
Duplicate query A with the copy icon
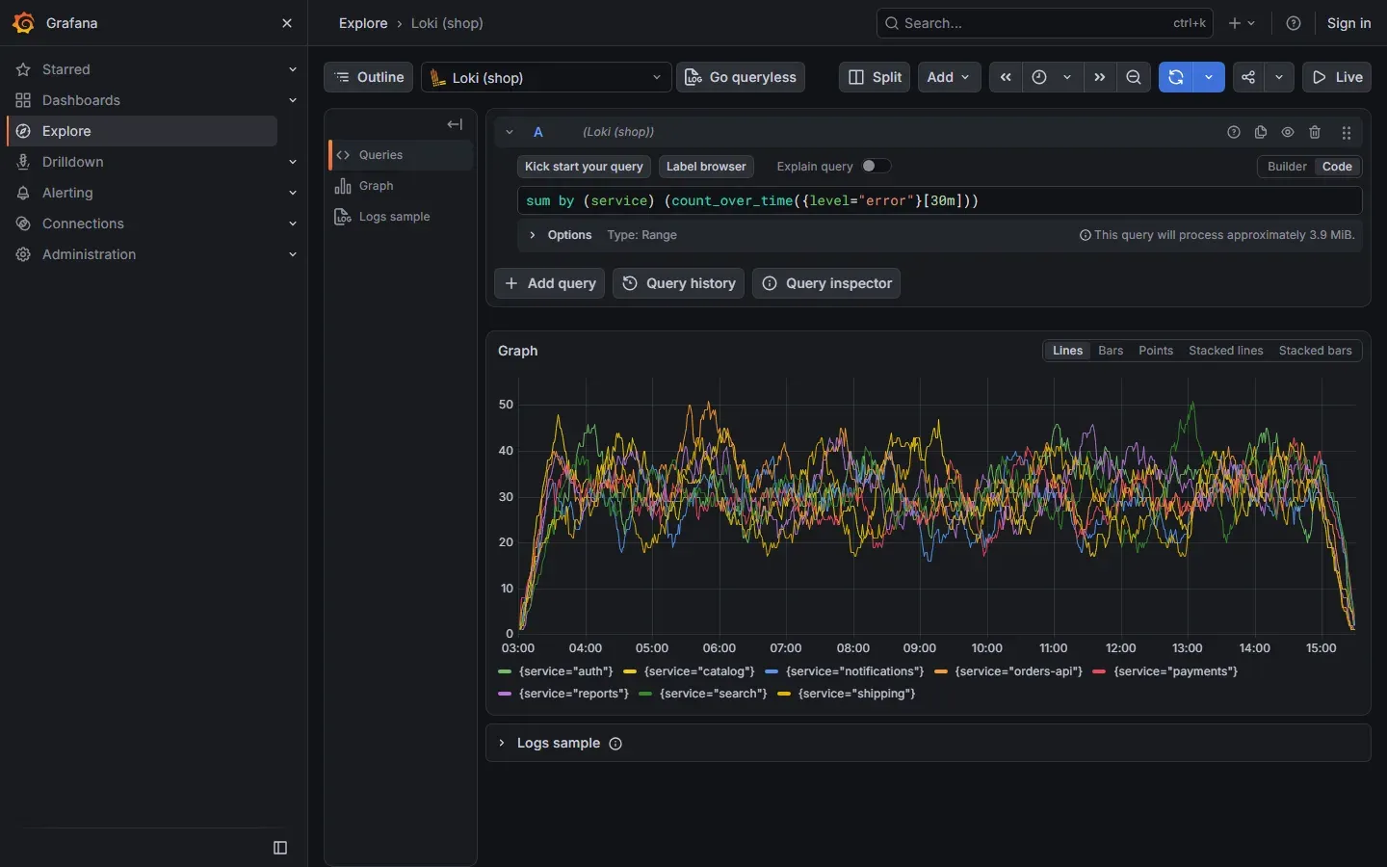click(x=1261, y=132)
